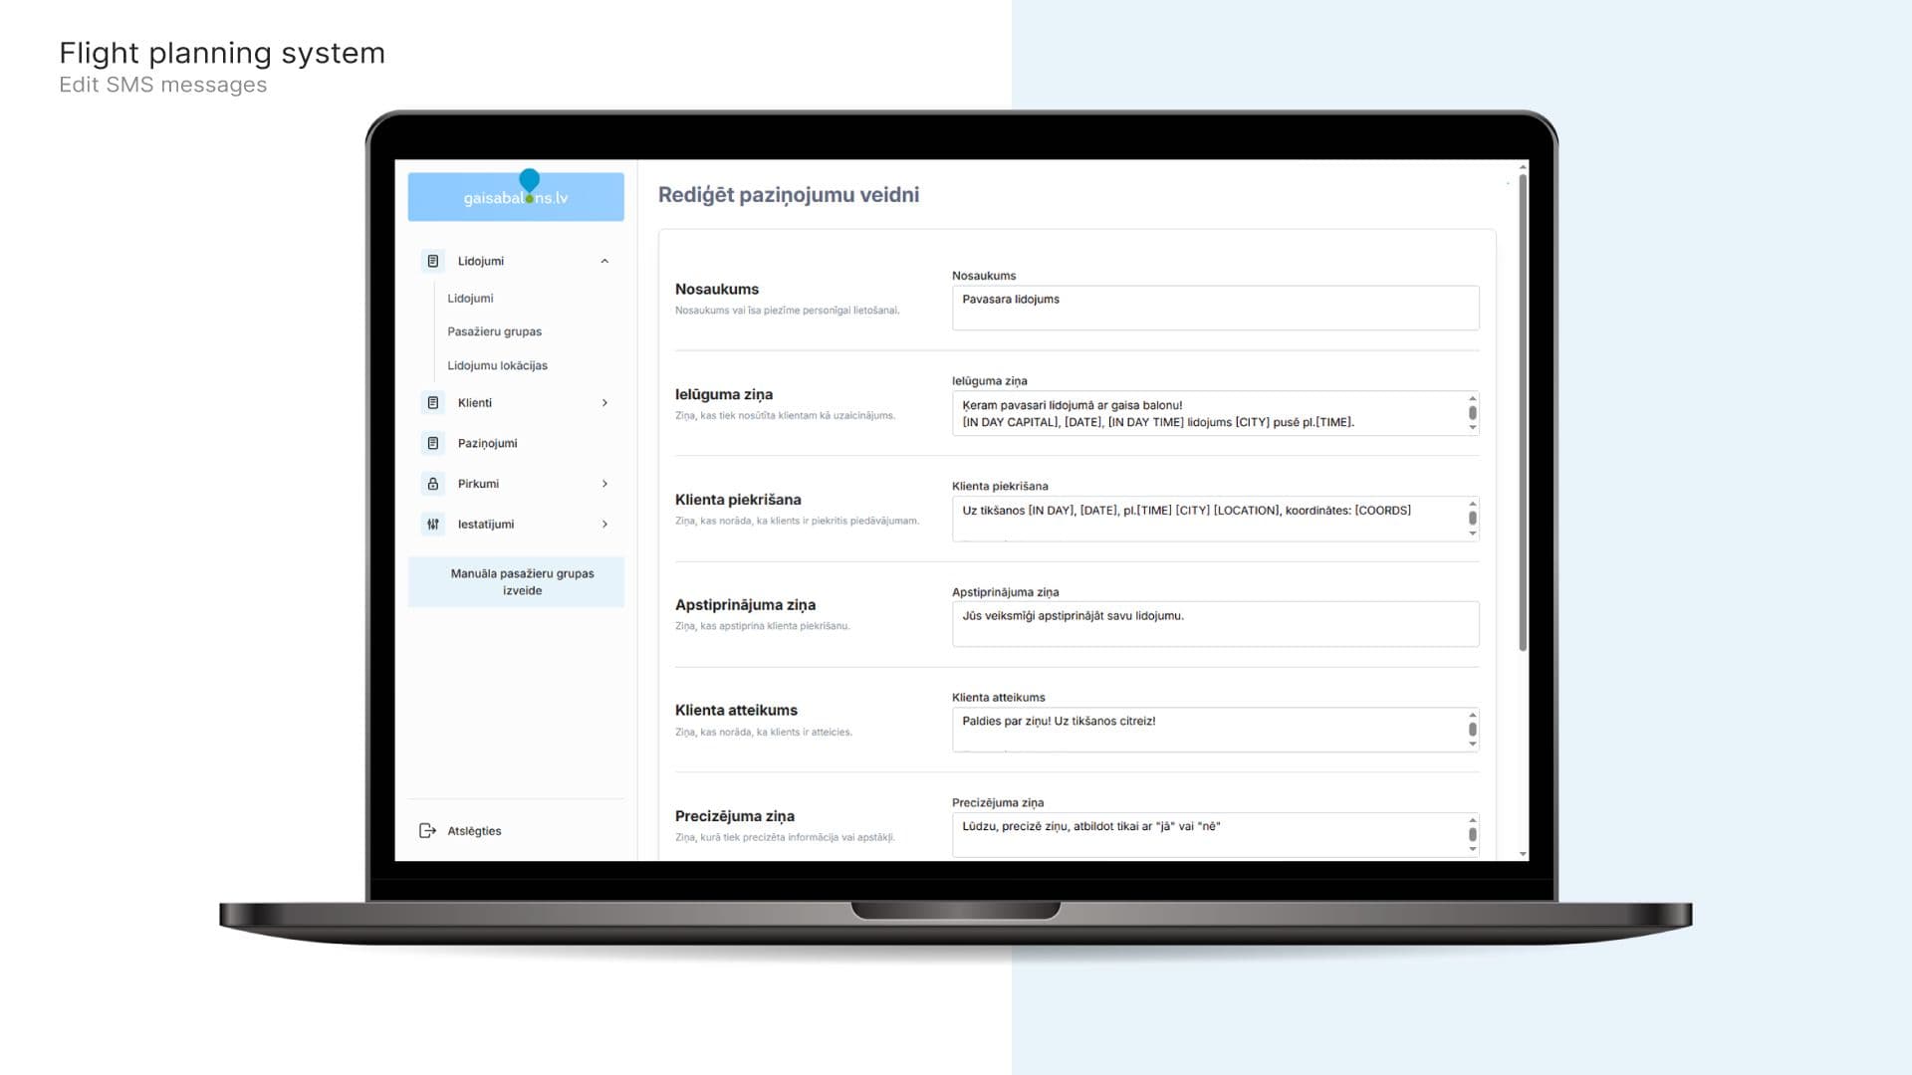Expand the Klienti submenu arrow
Image resolution: width=1912 pixels, height=1075 pixels.
(x=604, y=403)
